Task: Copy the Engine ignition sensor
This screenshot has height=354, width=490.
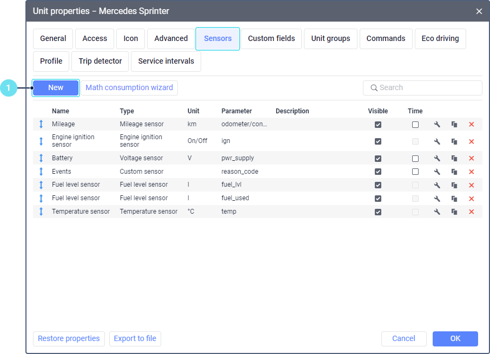Action: (454, 141)
